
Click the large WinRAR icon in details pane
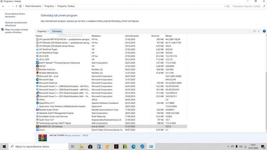click(43, 137)
